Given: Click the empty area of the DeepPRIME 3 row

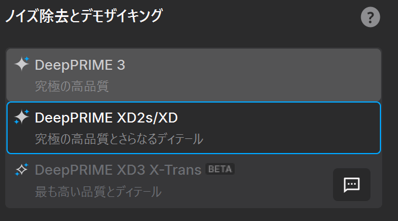Looking at the screenshot, I should point(254,75).
